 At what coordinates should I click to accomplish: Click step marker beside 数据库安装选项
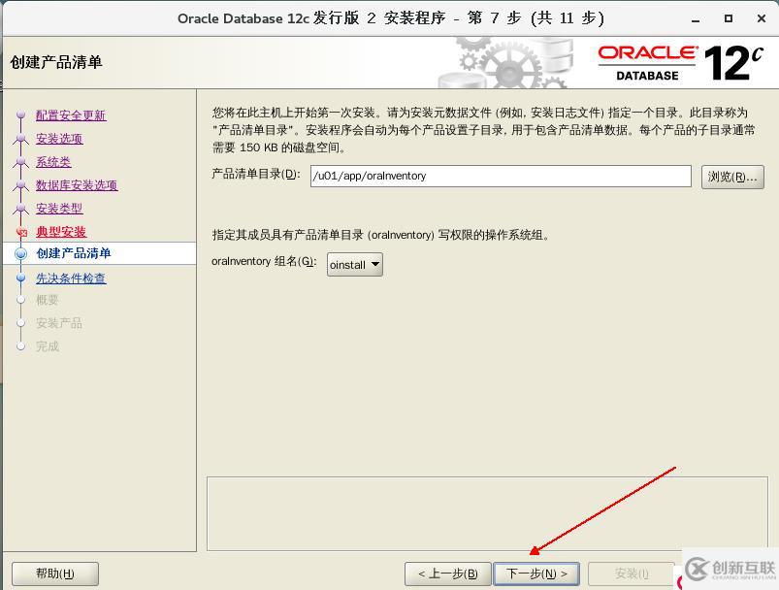pyautogui.click(x=21, y=184)
